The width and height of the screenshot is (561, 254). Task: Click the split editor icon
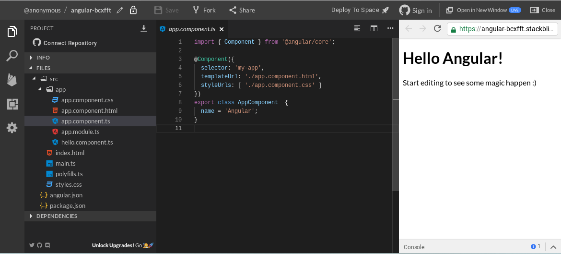point(374,28)
